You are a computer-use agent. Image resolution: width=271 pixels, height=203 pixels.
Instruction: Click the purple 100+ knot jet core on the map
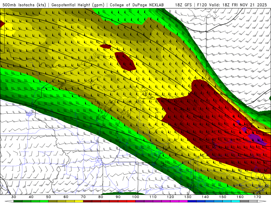[x=257, y=139]
